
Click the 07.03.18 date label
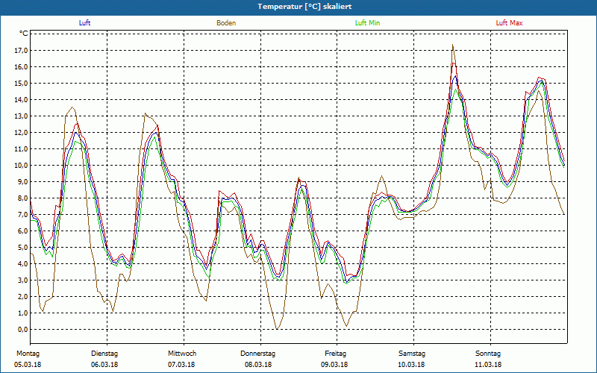point(181,365)
